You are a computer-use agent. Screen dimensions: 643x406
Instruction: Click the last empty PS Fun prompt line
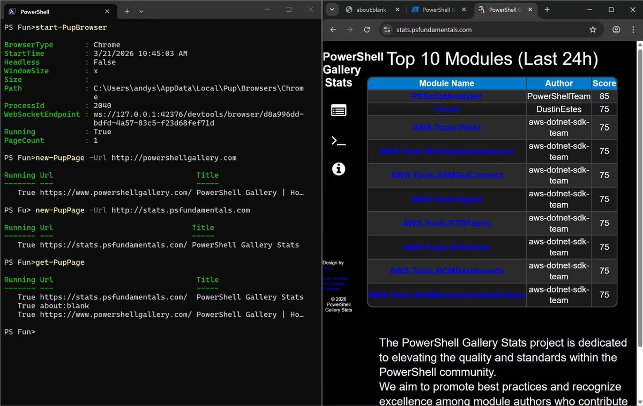tap(20, 332)
